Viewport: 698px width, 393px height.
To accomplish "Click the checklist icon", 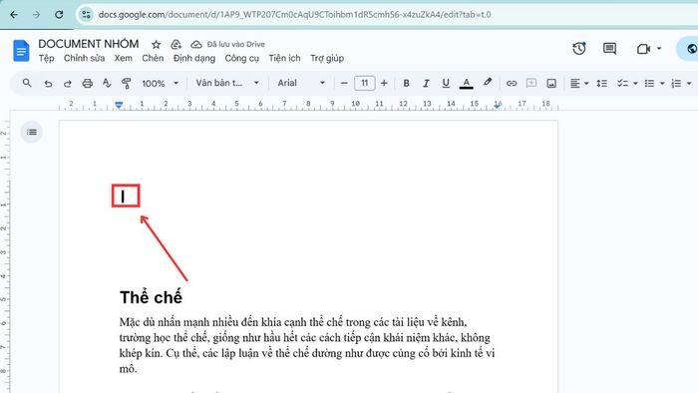I will 622,83.
